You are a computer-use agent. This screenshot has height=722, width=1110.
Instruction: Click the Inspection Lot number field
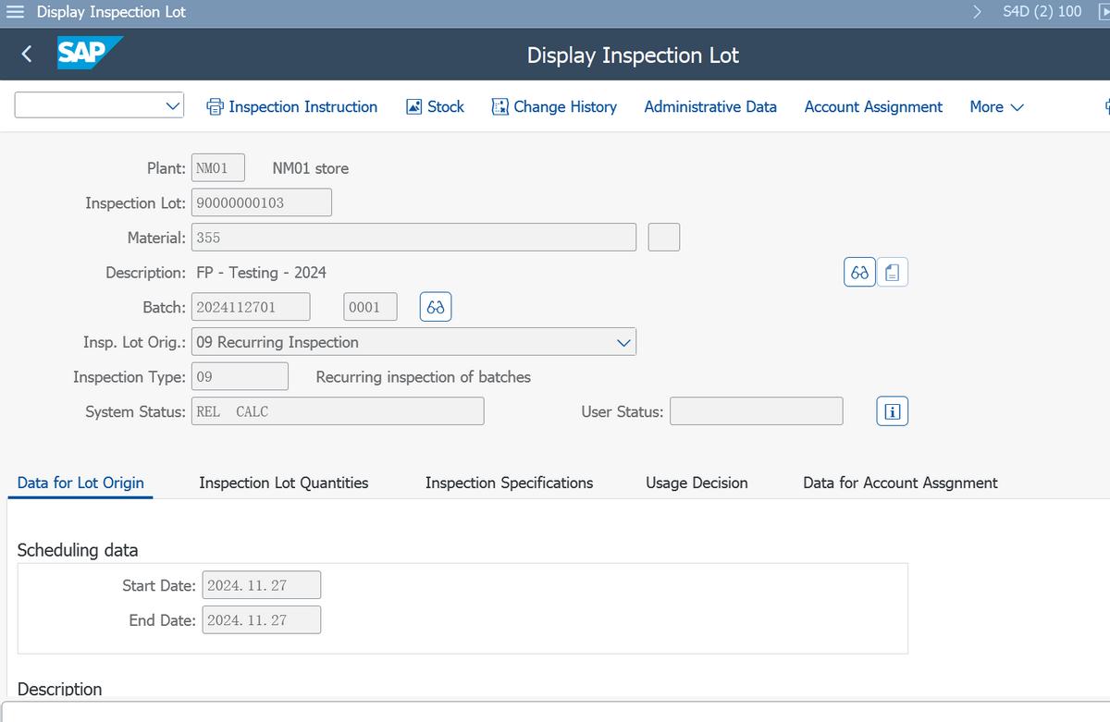tap(262, 202)
